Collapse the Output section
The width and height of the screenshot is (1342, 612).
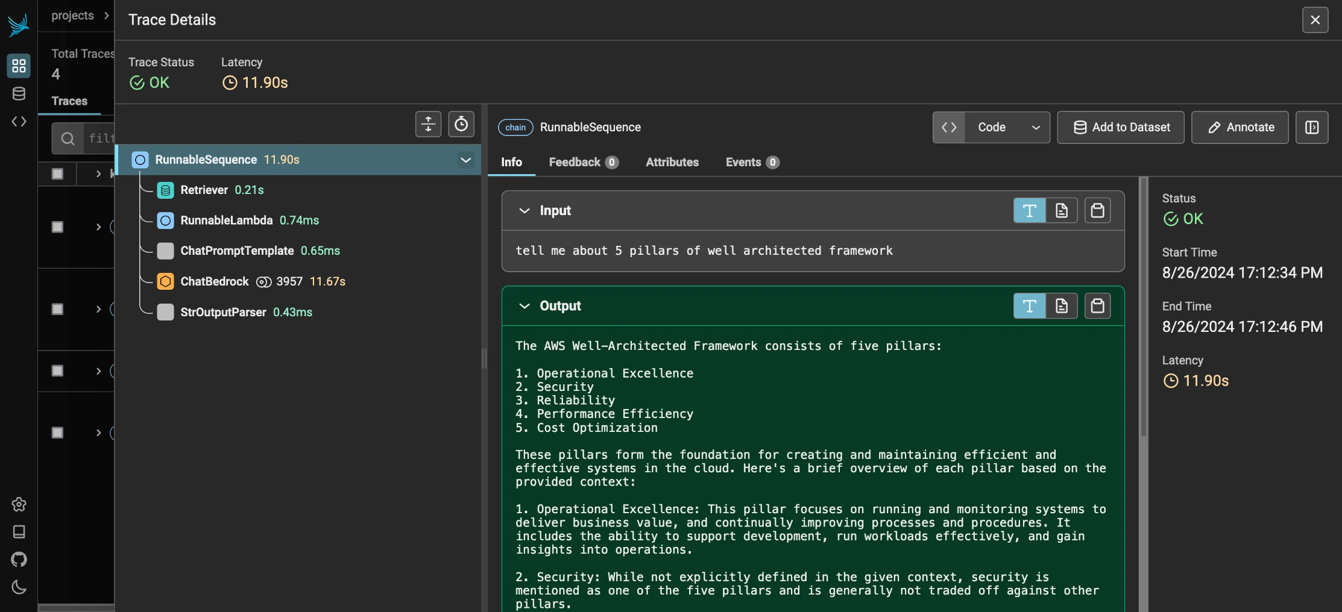coord(525,306)
